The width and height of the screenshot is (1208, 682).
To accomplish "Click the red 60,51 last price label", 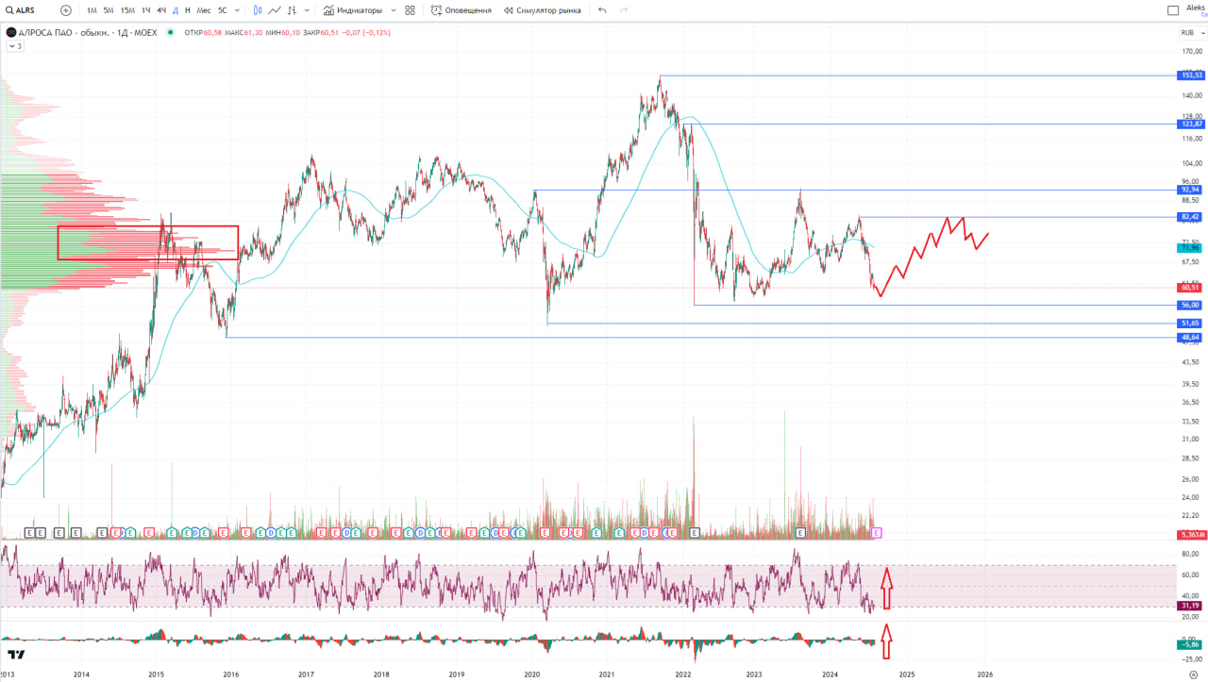I will [1191, 288].
